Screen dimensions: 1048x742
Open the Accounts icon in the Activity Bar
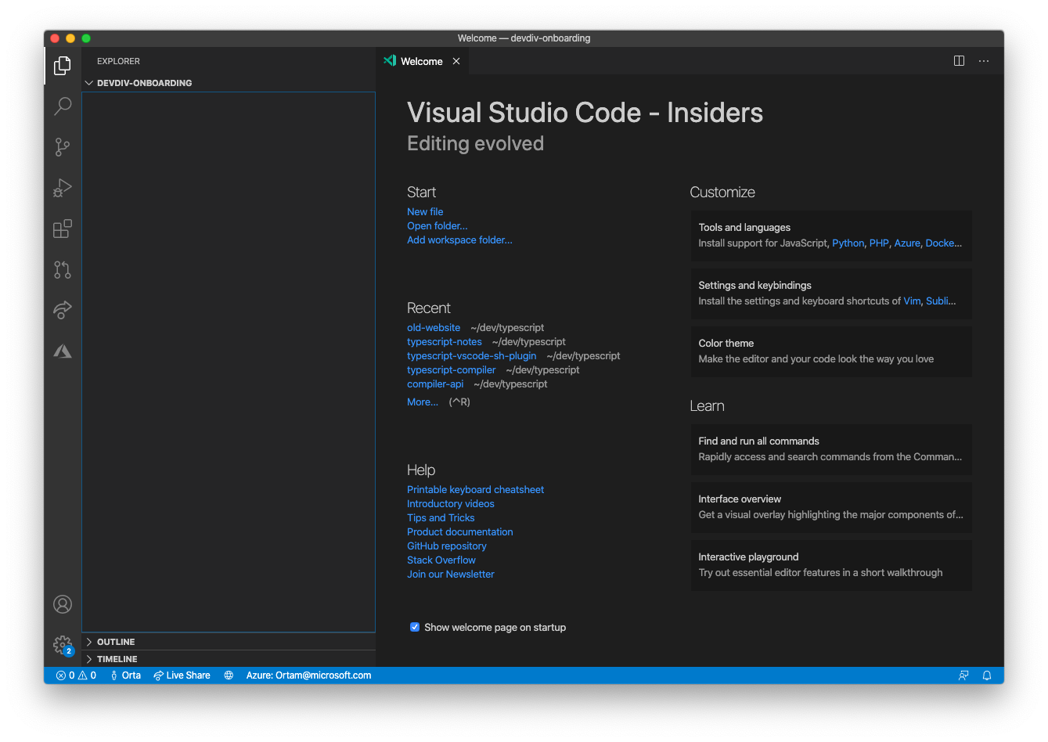[x=63, y=603]
